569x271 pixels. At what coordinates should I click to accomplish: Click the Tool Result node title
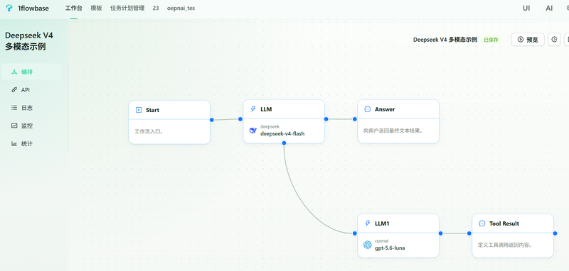(504, 223)
